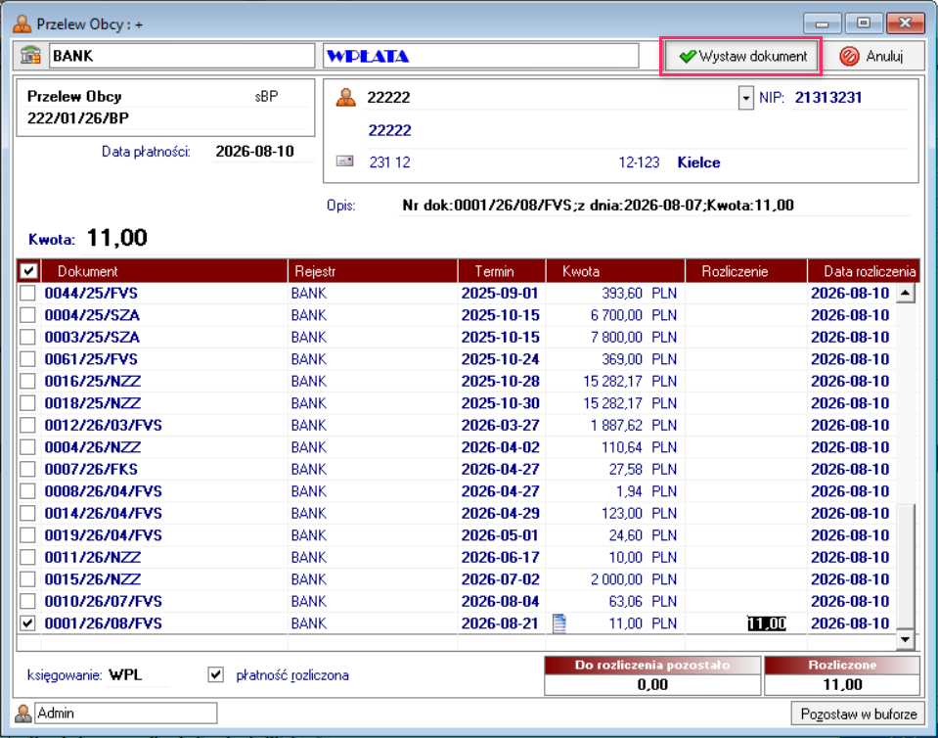Click the Pozostaw w buforze button
The height and width of the screenshot is (738, 938).
(859, 714)
